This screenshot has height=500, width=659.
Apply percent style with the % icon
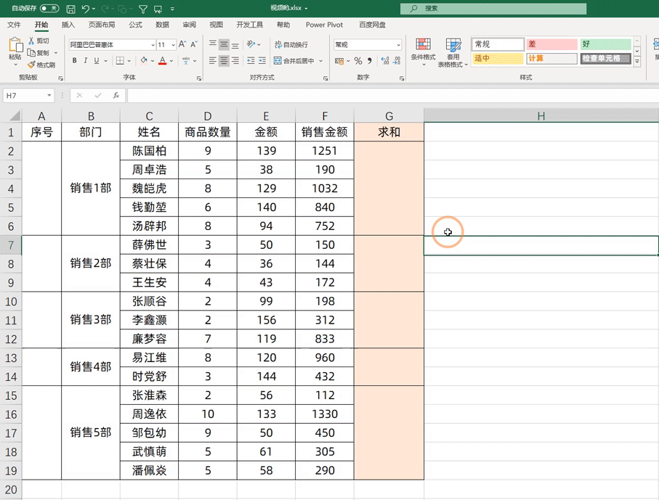(x=358, y=61)
